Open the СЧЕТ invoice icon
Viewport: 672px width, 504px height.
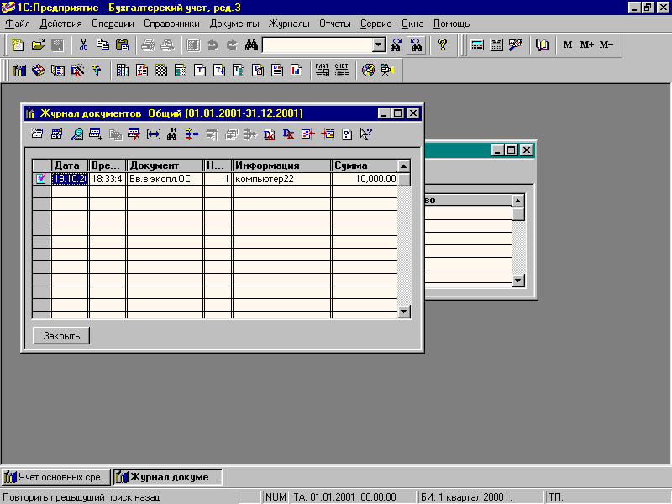point(342,71)
